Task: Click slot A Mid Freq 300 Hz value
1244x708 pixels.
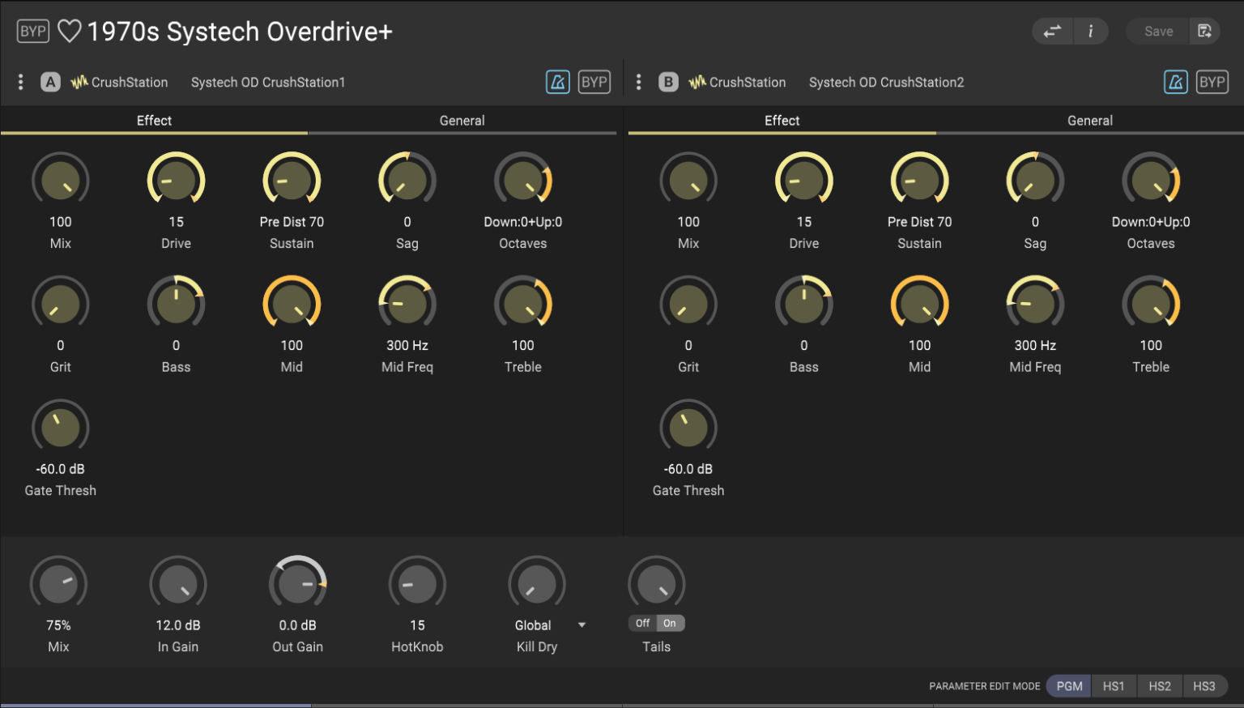Action: coord(407,345)
